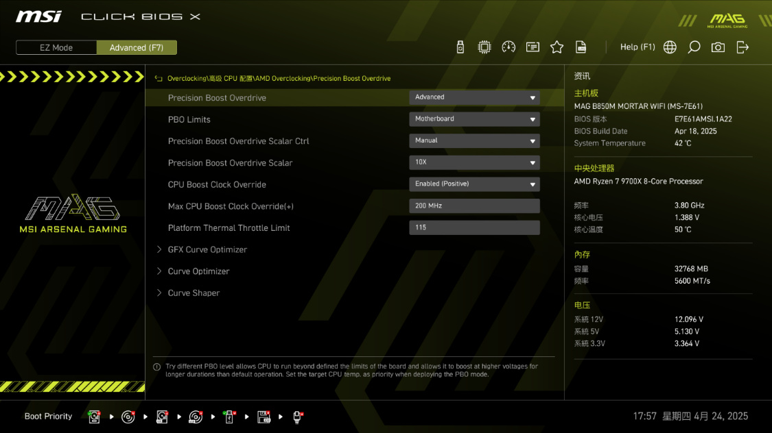
Task: Select Max CPU Boost Clock Override(+) label
Action: click(231, 206)
